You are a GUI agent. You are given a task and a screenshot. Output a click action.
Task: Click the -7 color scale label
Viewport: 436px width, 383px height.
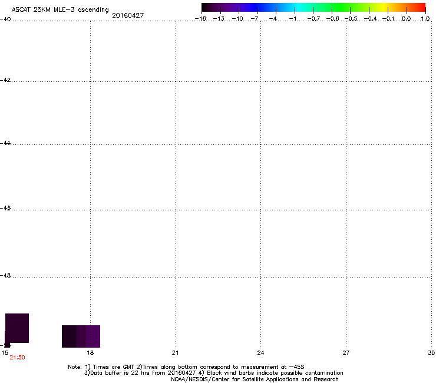(255, 19)
